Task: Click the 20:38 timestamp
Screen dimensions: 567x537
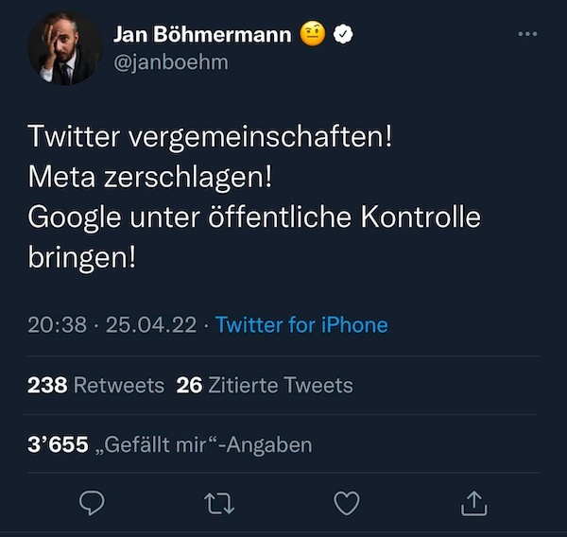Action: click(x=58, y=324)
